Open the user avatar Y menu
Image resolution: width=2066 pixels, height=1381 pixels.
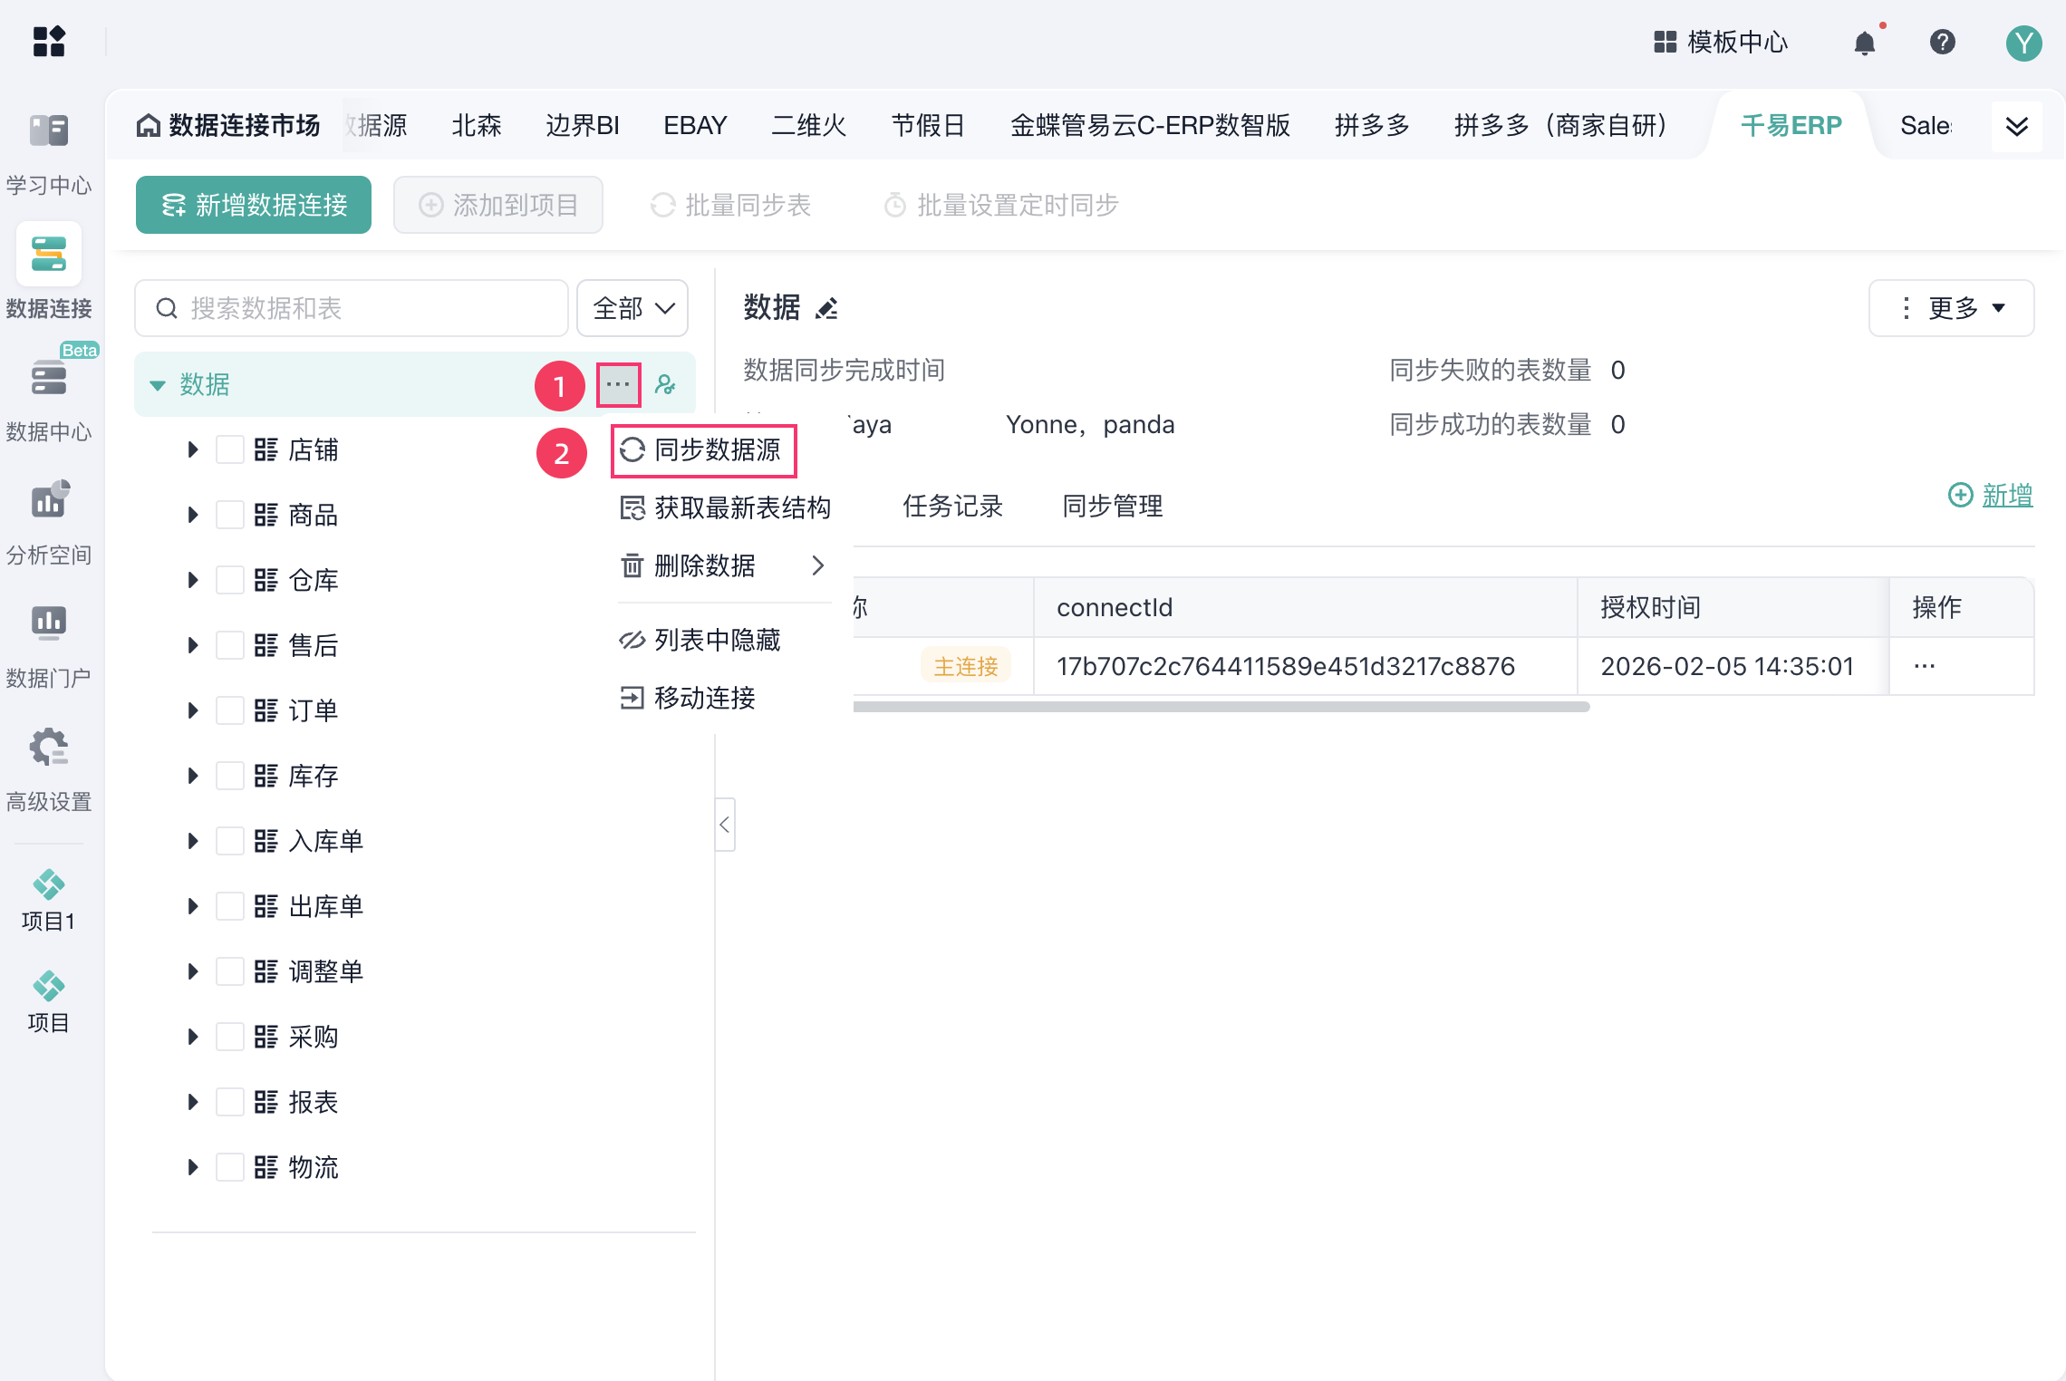[x=2023, y=43]
